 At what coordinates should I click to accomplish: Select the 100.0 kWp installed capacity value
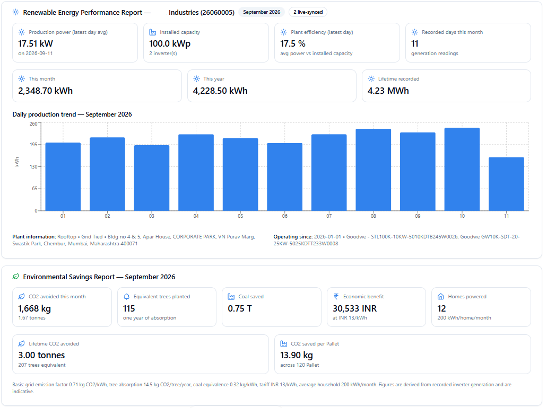tap(170, 43)
